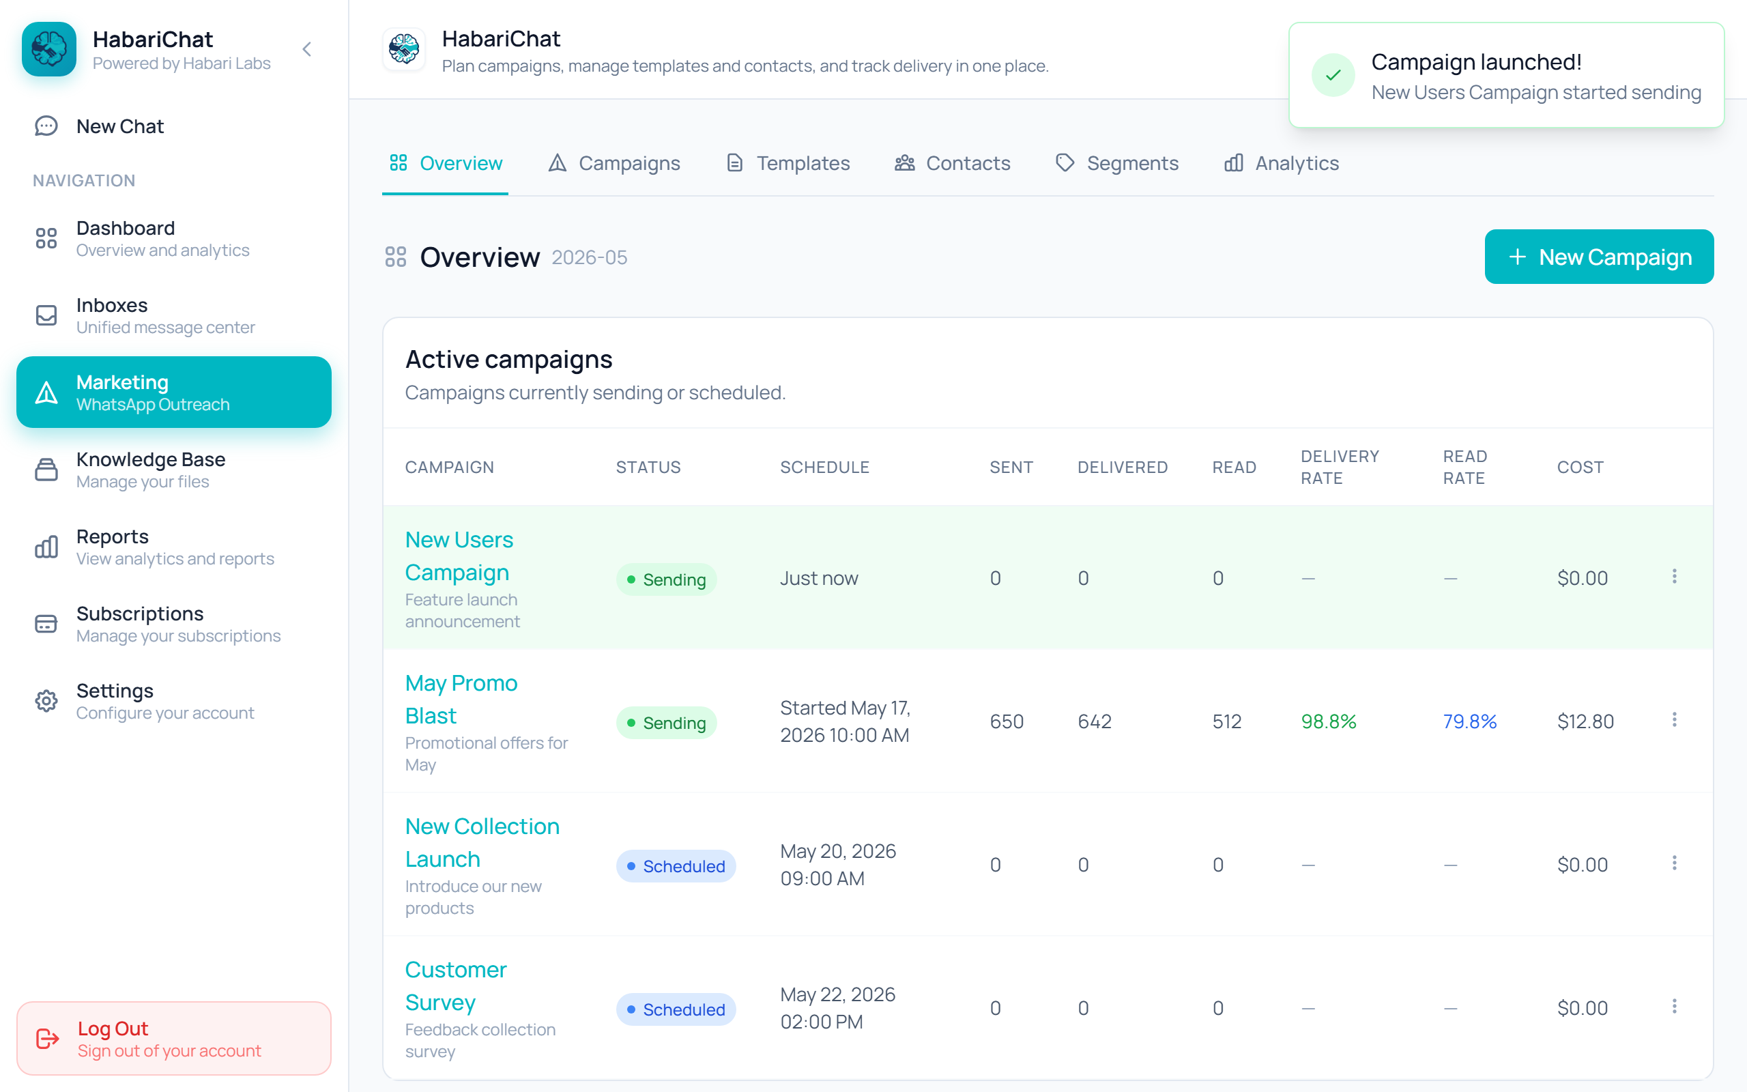
Task: Click the New Campaign button
Action: click(x=1599, y=257)
